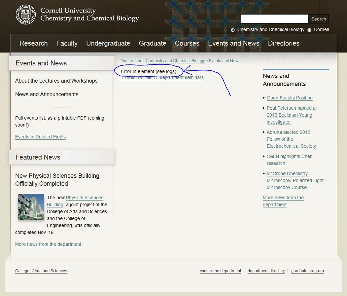347x296 pixels.
Task: Read Poul Petersen Beckman Young Investigator news
Action: pos(291,115)
